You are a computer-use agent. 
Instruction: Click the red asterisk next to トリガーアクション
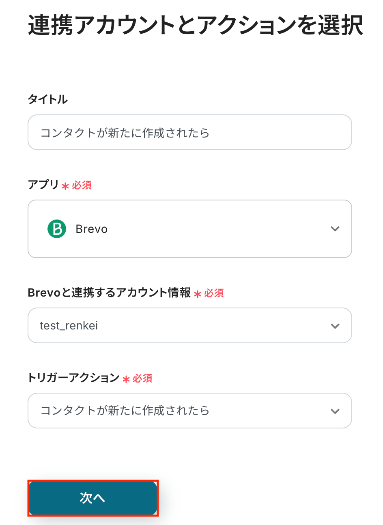pos(126,379)
